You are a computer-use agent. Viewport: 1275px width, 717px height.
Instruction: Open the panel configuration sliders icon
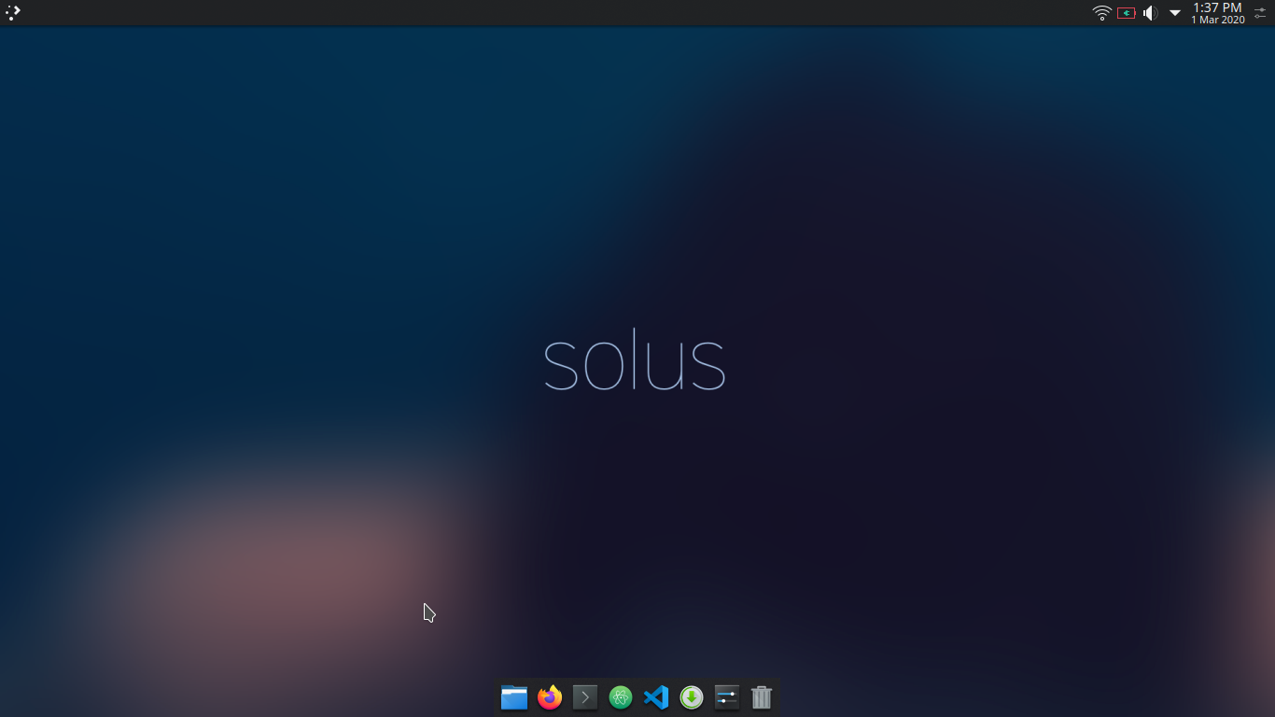[x=1261, y=13]
